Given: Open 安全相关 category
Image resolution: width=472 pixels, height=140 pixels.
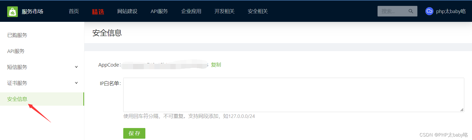Looking at the screenshot, I should pyautogui.click(x=258, y=11).
